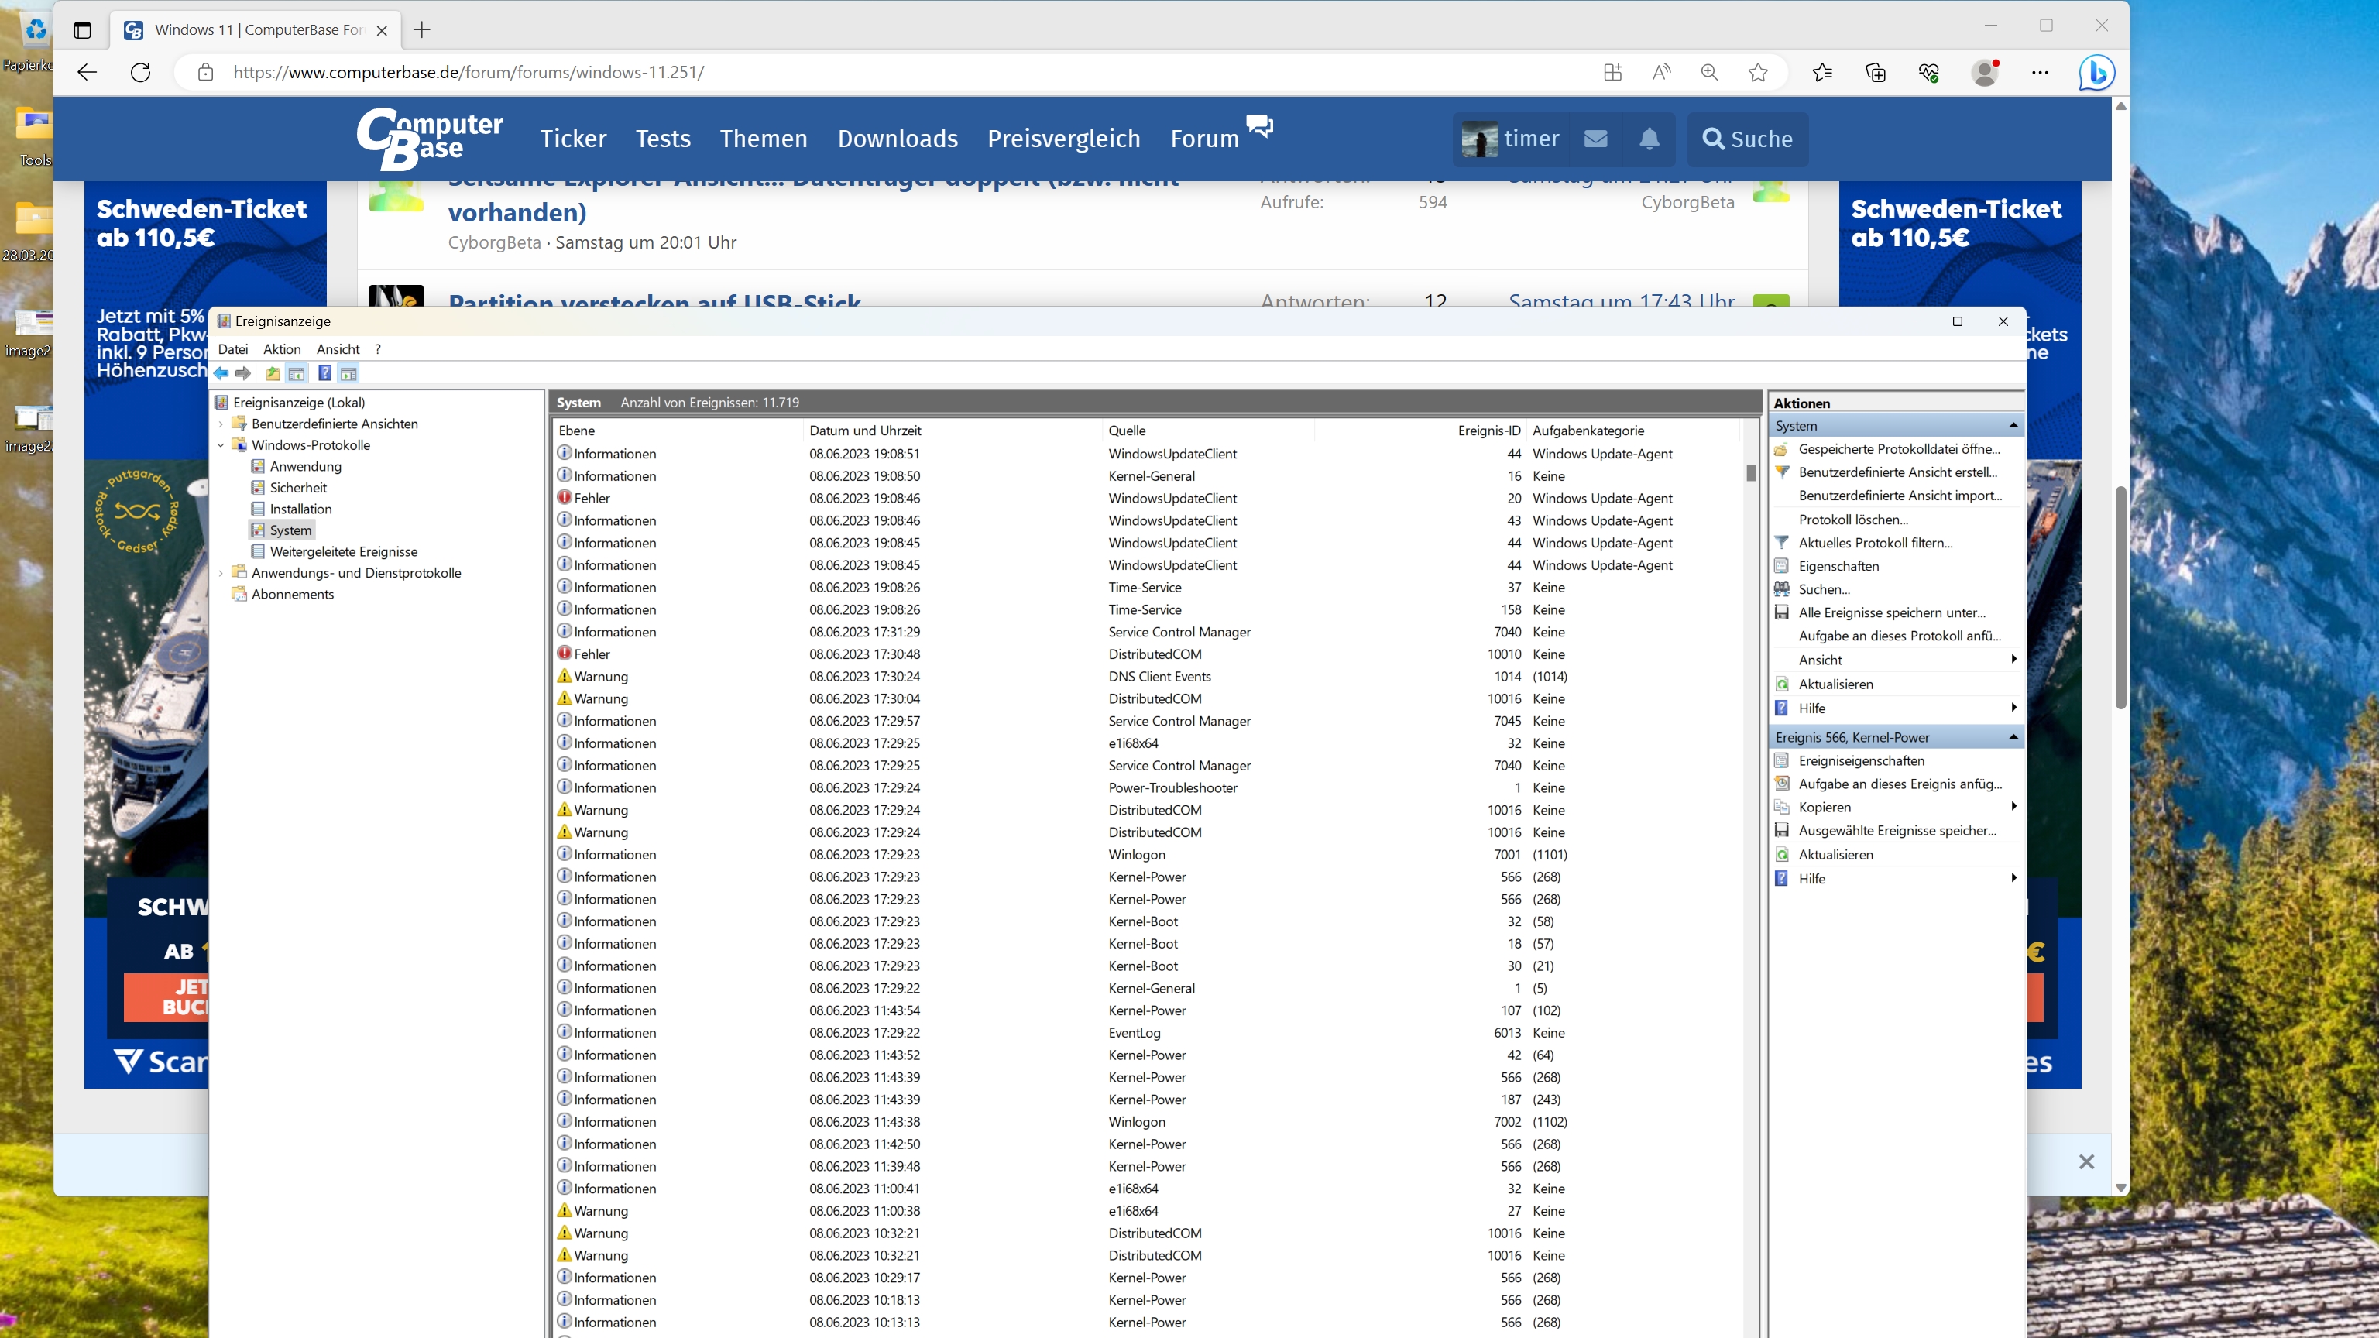Toggle show/hide action pane toolbar button
This screenshot has height=1338, width=2379.
348,373
